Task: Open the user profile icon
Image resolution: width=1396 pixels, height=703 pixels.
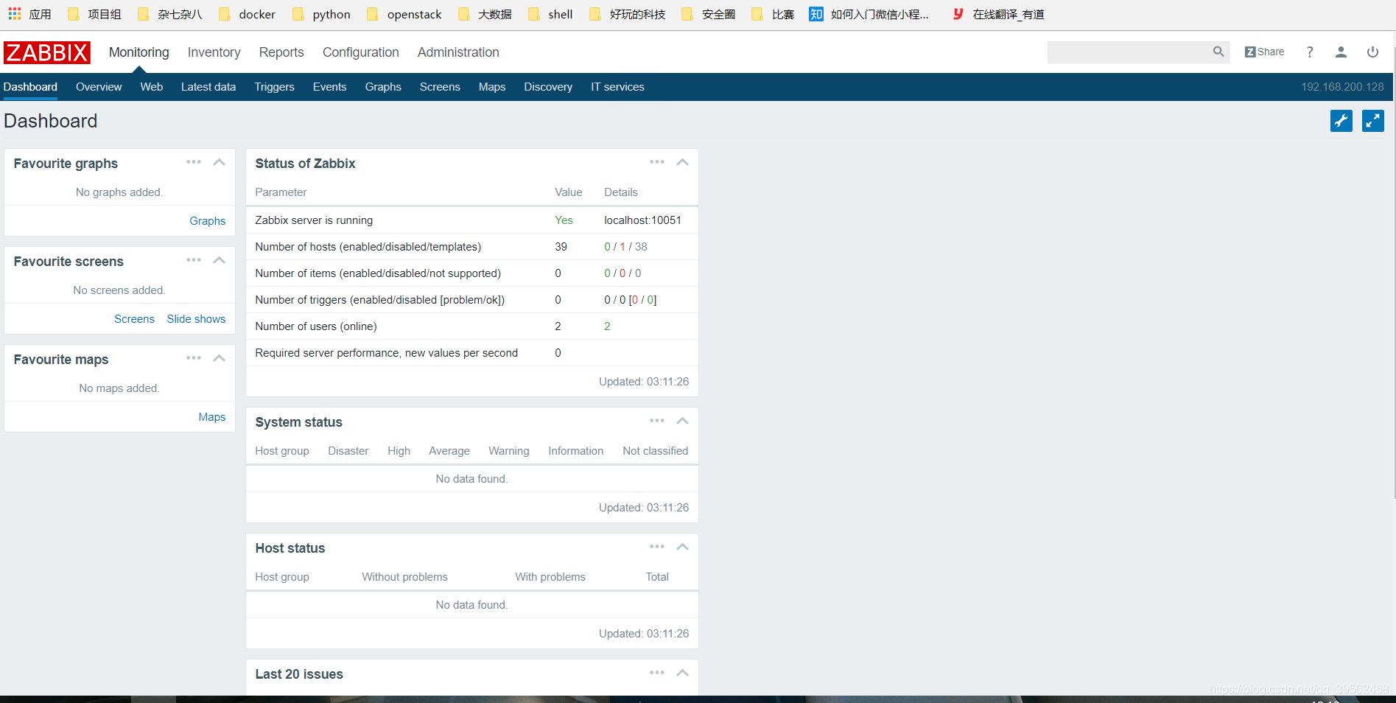Action: click(x=1341, y=52)
